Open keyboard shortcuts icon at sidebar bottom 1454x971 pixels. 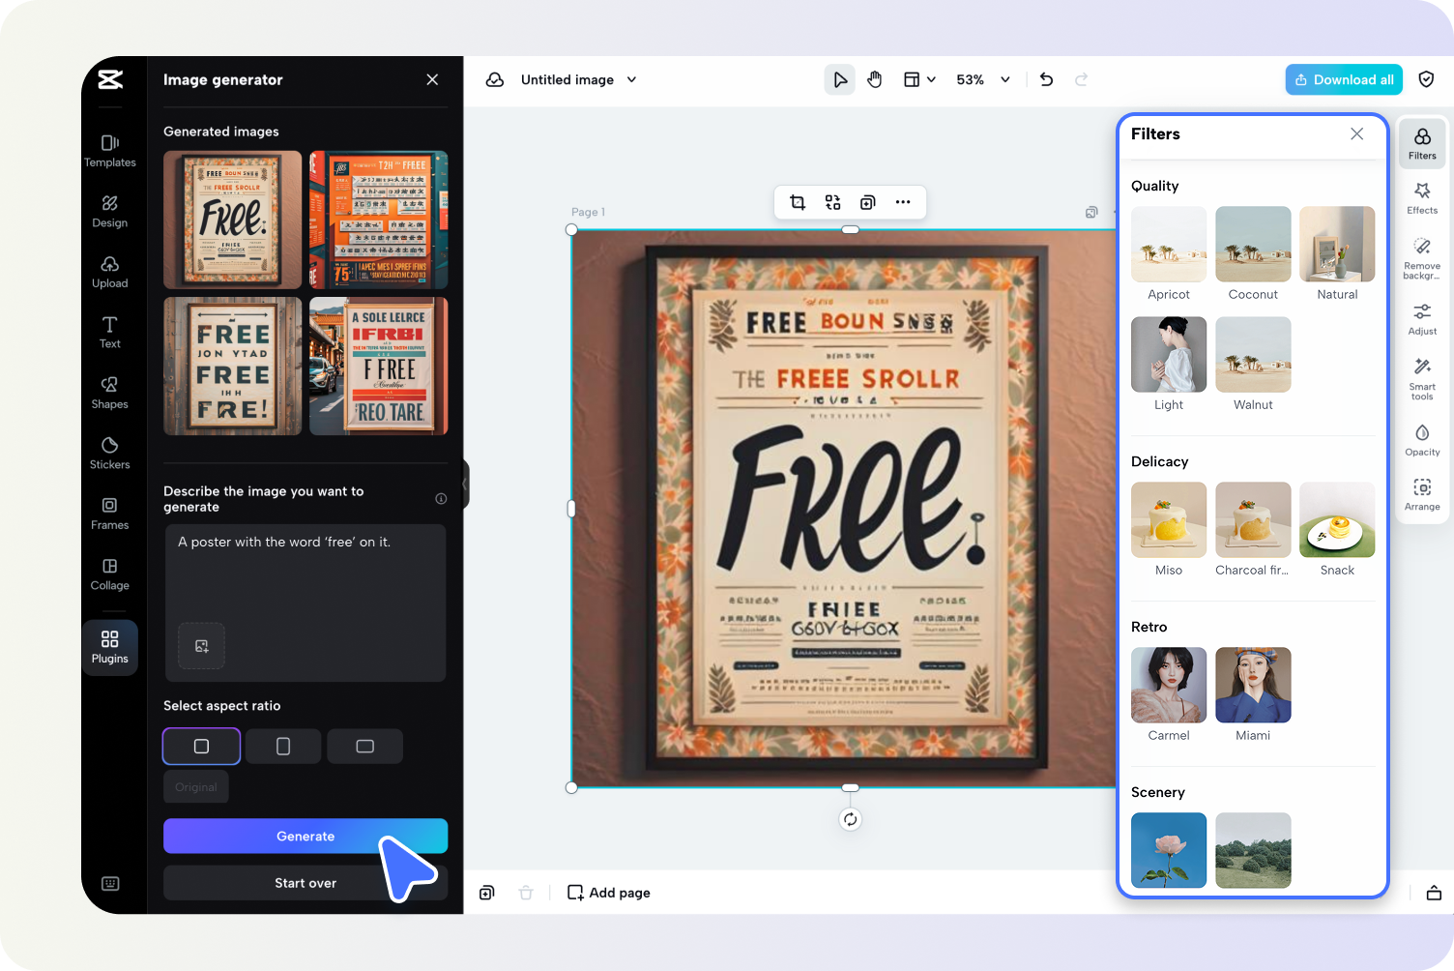pyautogui.click(x=110, y=883)
